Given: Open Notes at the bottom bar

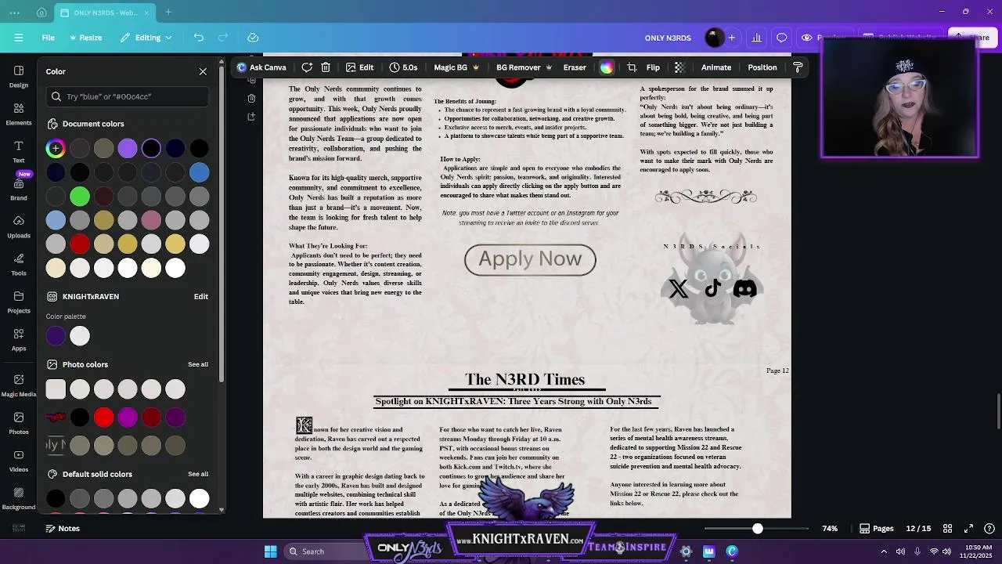Looking at the screenshot, I should coord(62,529).
